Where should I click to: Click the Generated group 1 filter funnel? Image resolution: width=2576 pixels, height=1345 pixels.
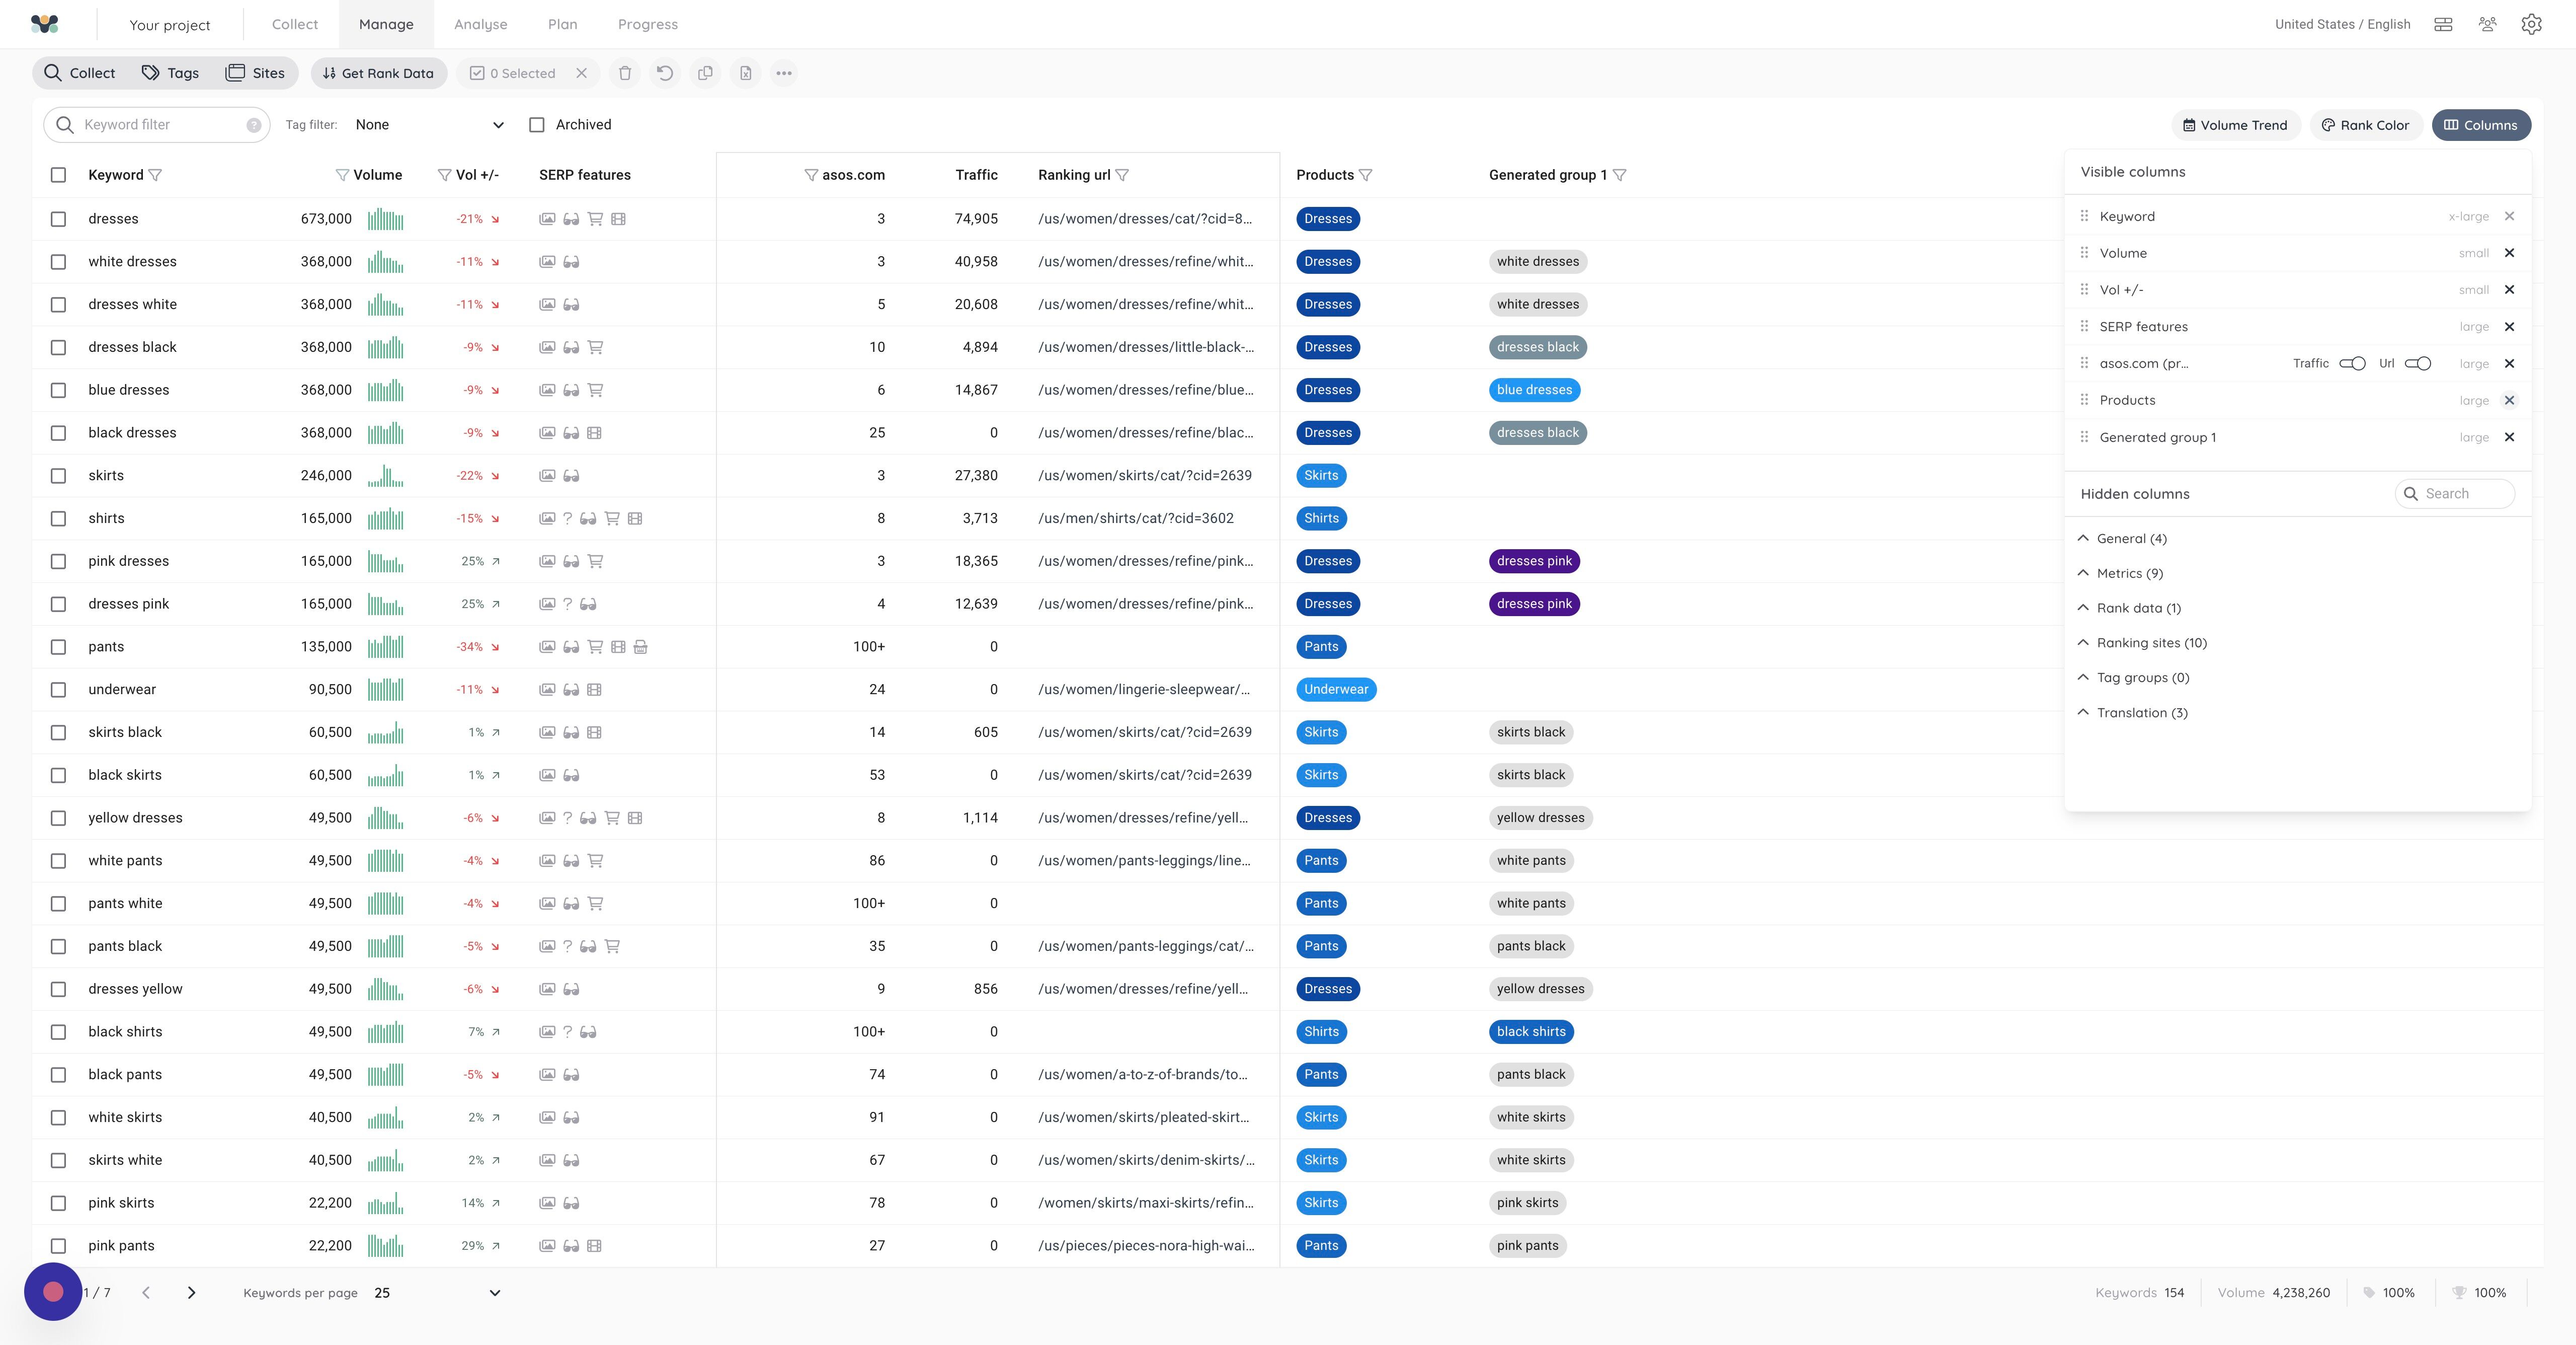(x=1620, y=175)
